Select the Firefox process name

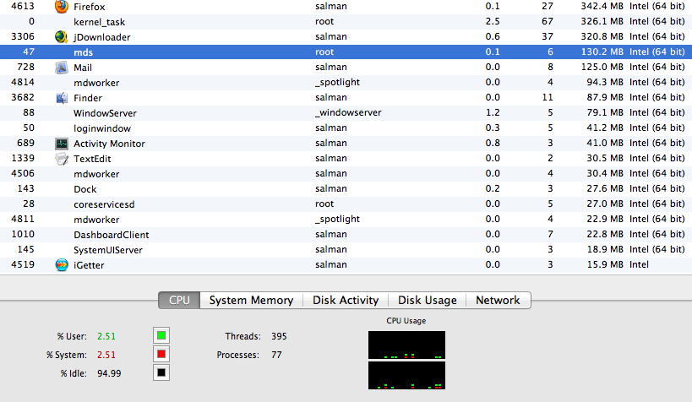pos(90,7)
